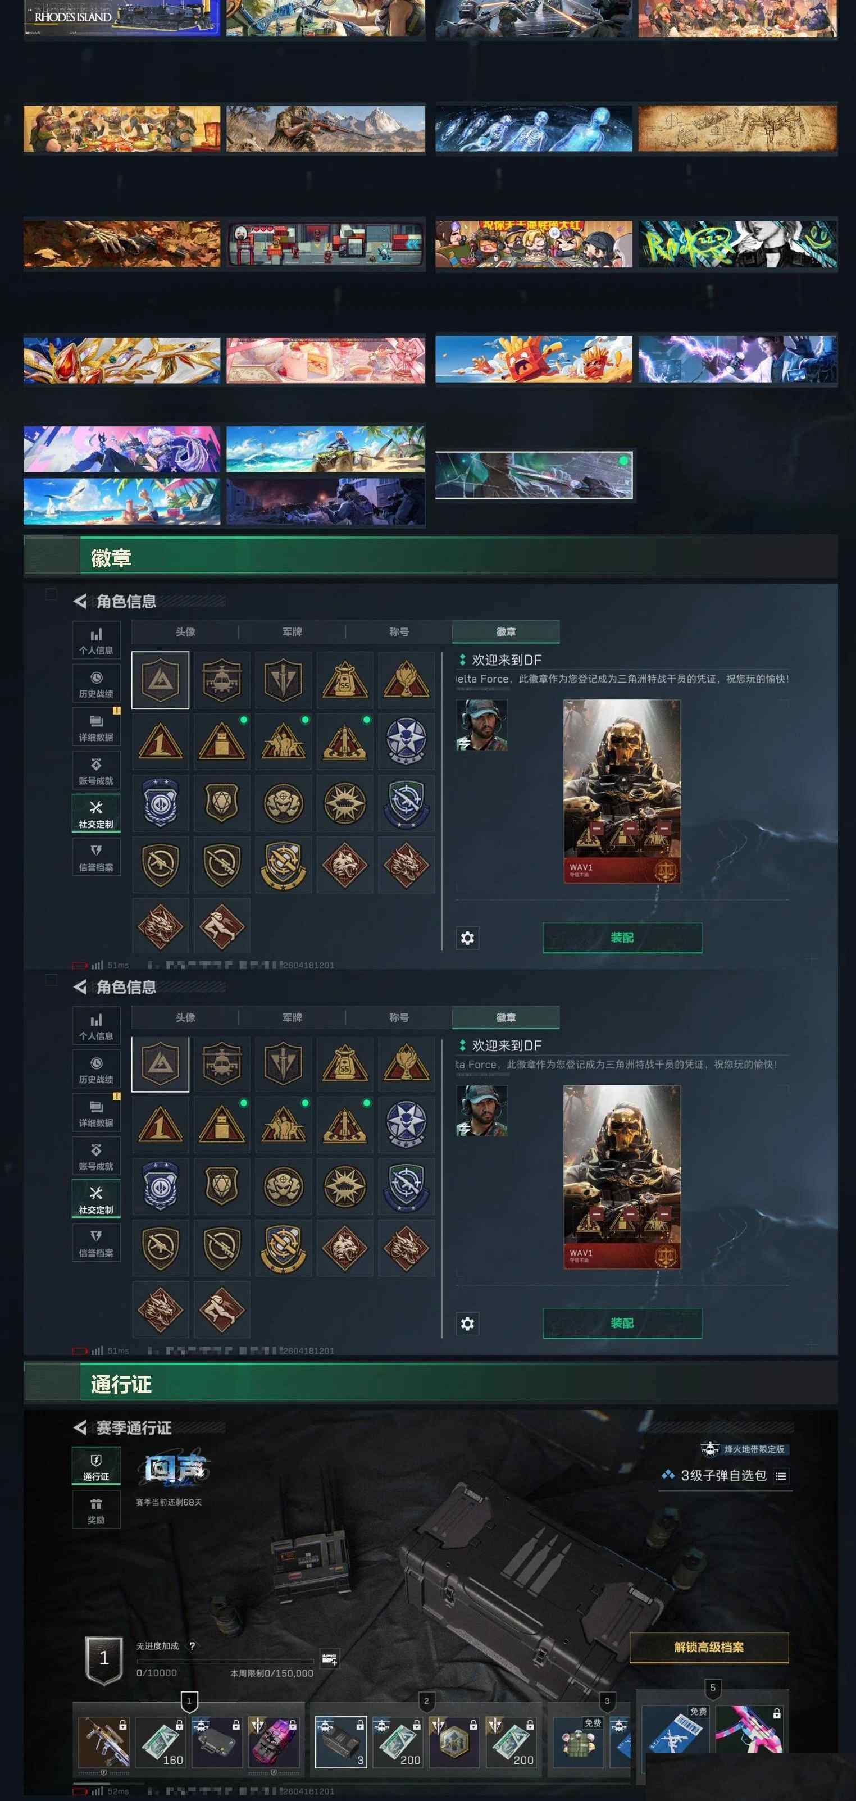
Task: Go back using arrow beside first 角色信息
Action: [x=80, y=601]
